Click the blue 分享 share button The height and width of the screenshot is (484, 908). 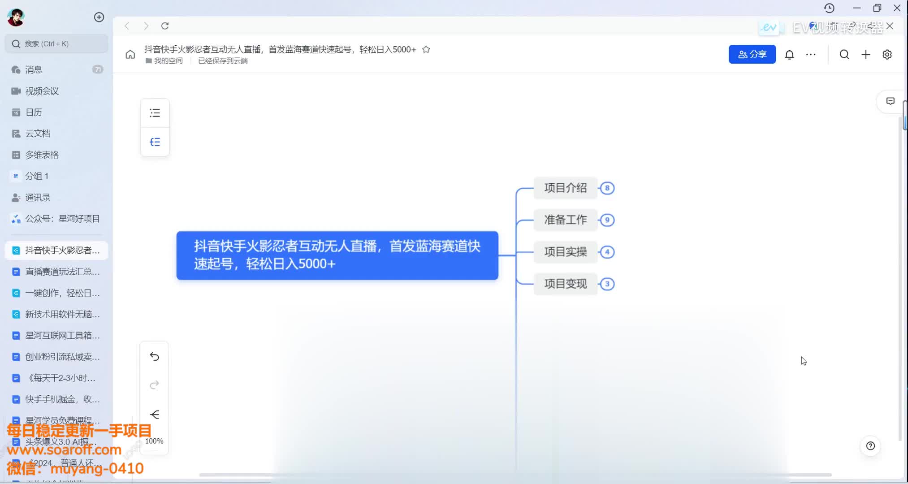pyautogui.click(x=752, y=54)
